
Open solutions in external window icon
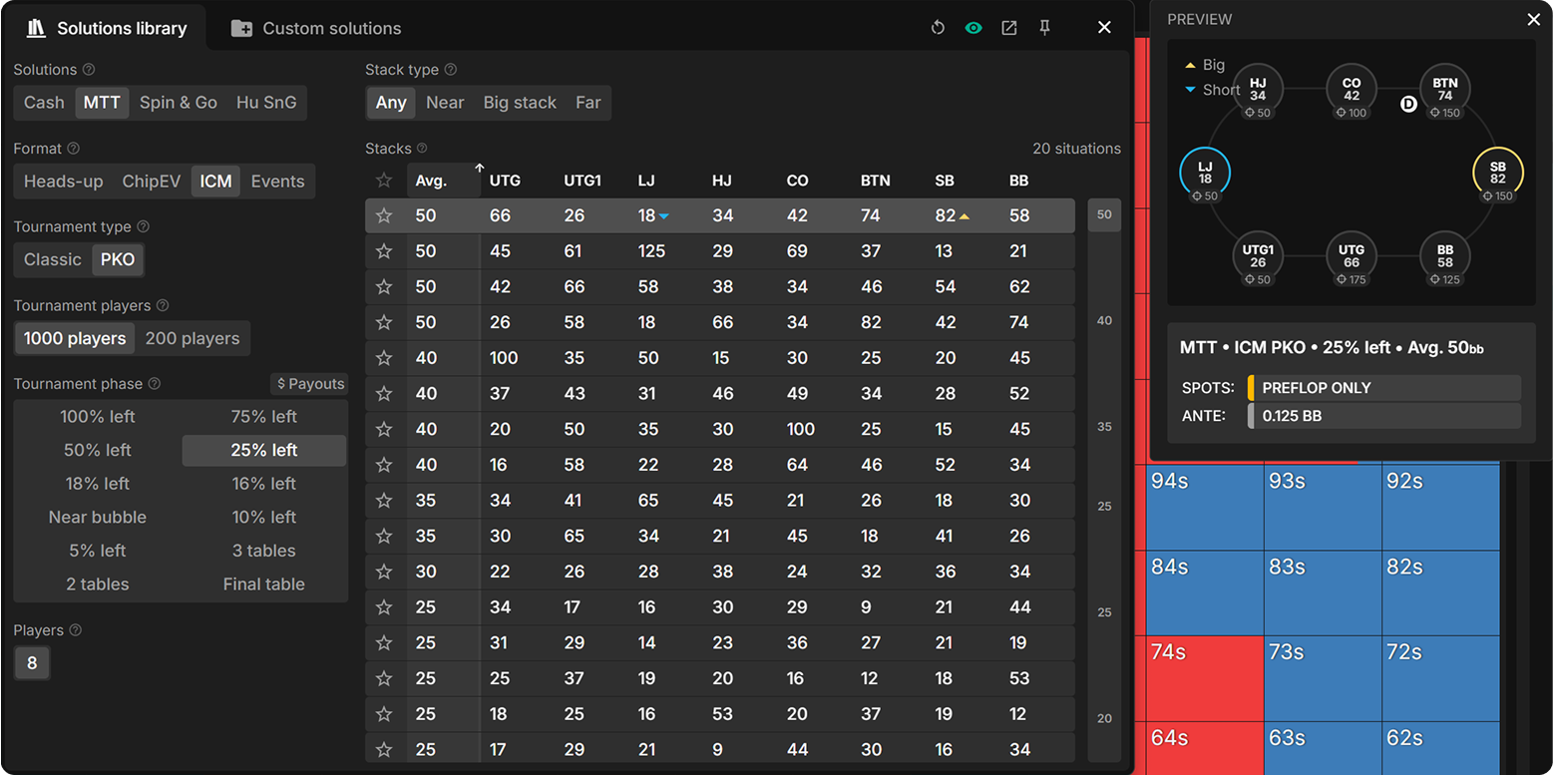click(x=1009, y=28)
